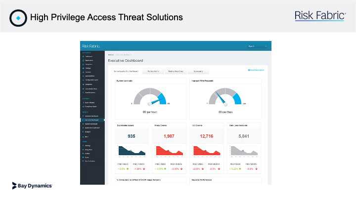The width and height of the screenshot is (356, 200).
Task: Open Applications in the sidebar
Action: (89, 60)
